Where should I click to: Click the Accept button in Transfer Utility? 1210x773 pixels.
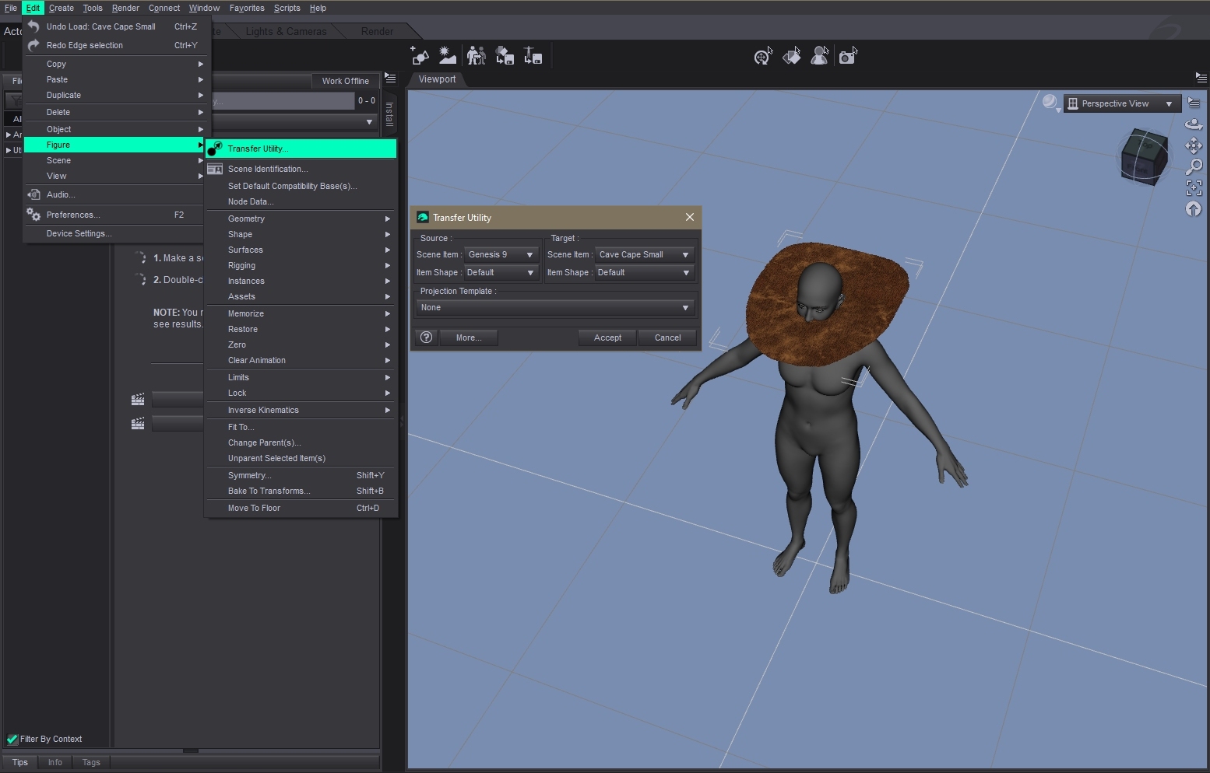pyautogui.click(x=607, y=338)
